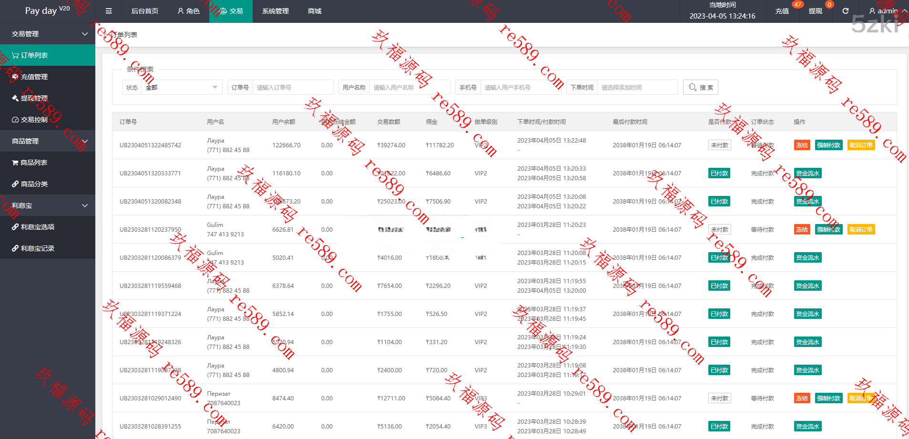Open 商品列表 in the sidebar
Viewport: 909px width, 439px height.
point(33,163)
